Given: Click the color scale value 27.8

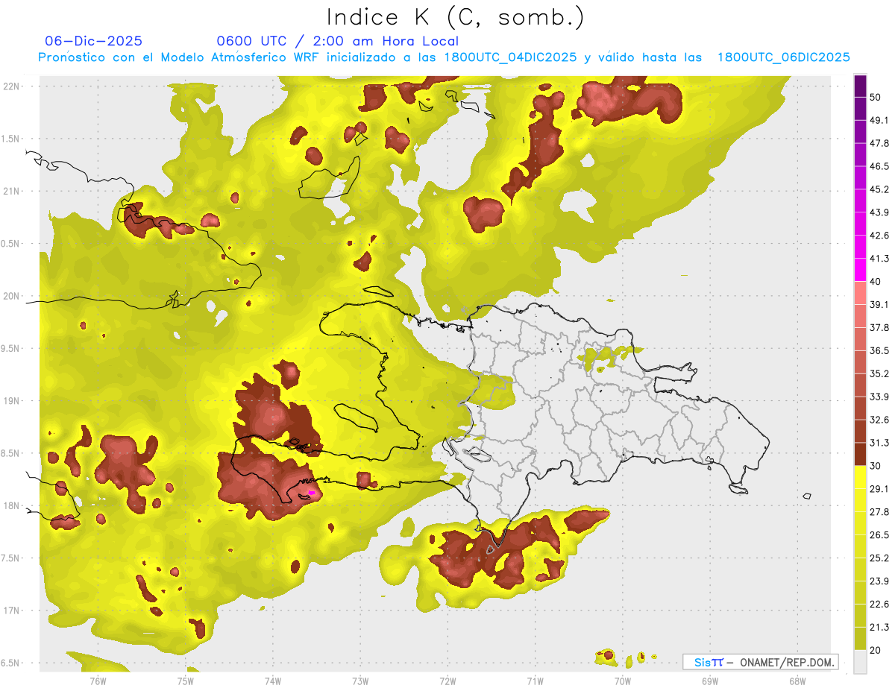Looking at the screenshot, I should 879,512.
